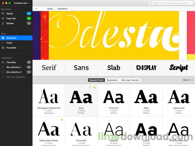
Task: Browse the Slab font category
Action: [114, 68]
